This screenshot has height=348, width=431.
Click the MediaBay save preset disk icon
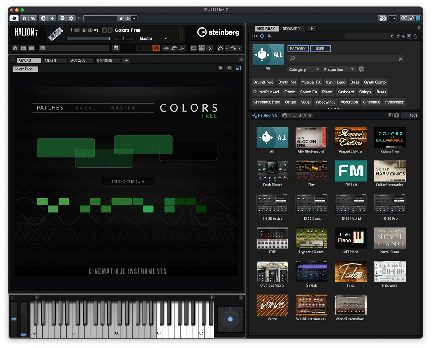[409, 36]
